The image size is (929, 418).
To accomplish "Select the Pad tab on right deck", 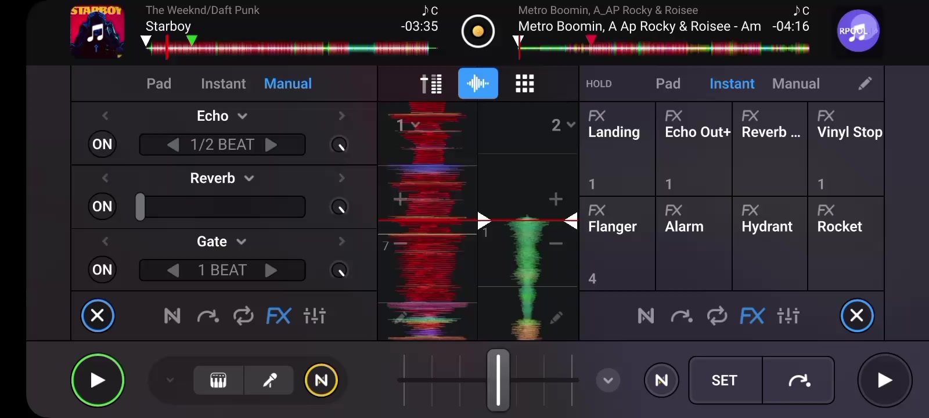I will pyautogui.click(x=668, y=84).
